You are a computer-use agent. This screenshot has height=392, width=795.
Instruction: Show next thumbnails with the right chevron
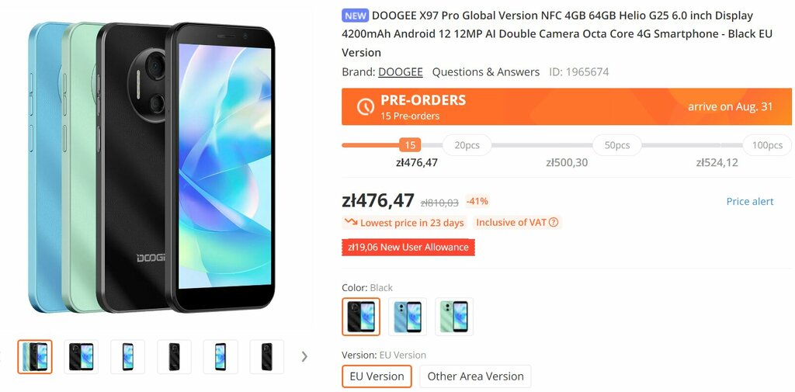coord(304,356)
